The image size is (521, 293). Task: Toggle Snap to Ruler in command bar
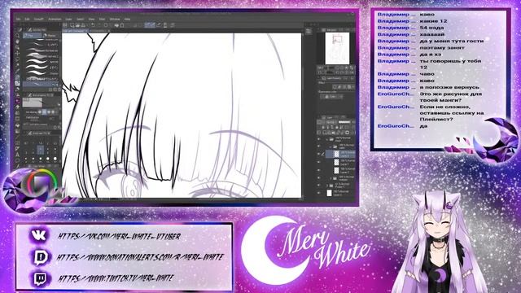(147, 25)
